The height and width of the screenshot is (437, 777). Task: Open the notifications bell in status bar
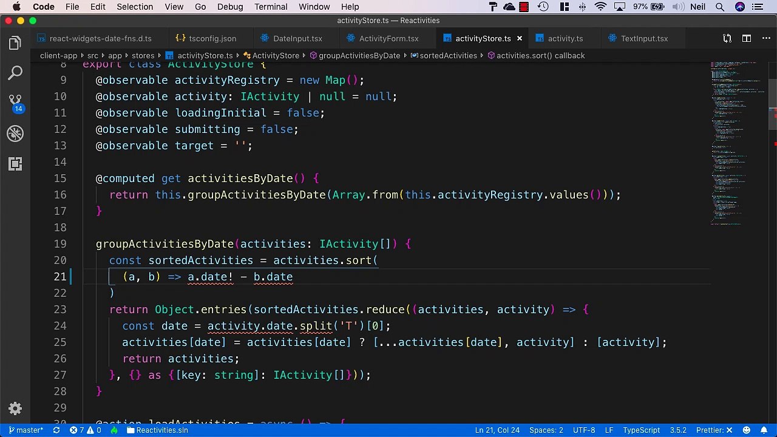tap(764, 430)
